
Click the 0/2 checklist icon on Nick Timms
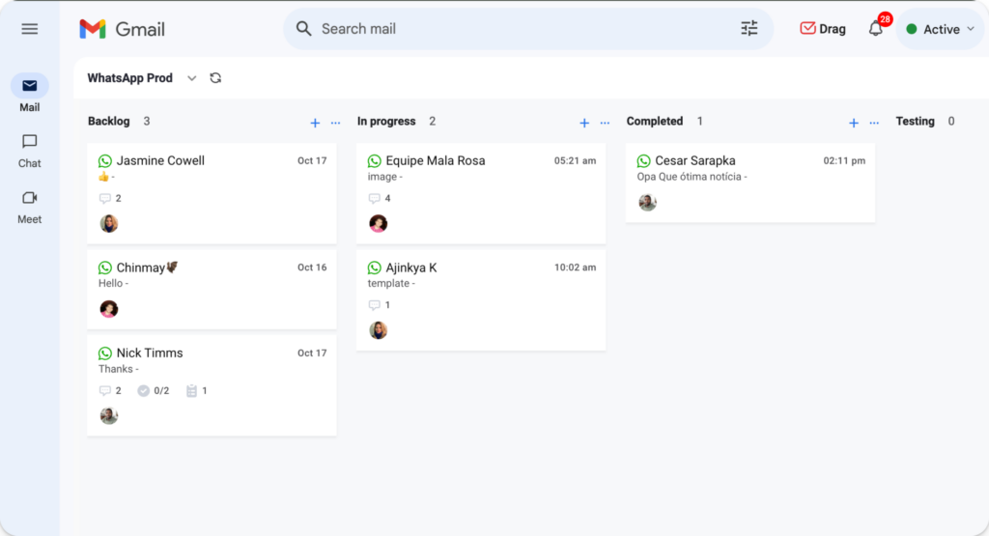[143, 391]
